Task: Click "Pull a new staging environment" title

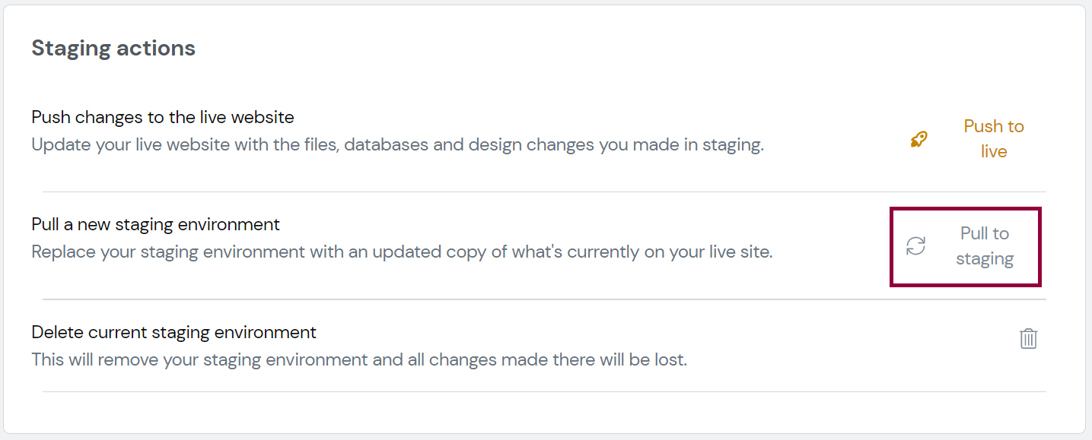Action: [156, 225]
